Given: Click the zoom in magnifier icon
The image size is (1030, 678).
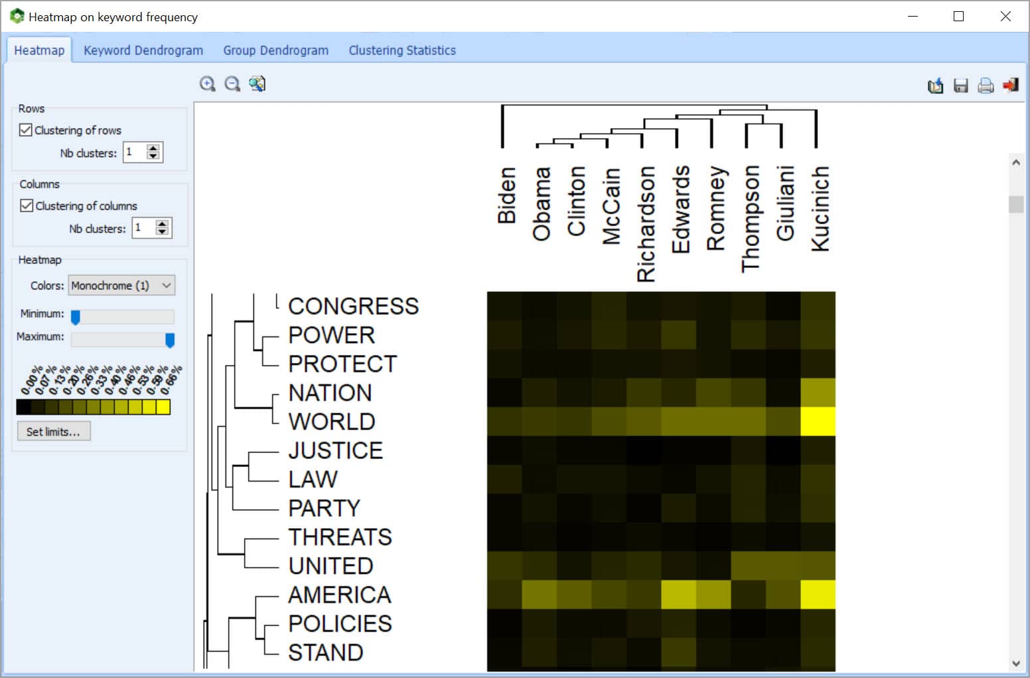Looking at the screenshot, I should click(208, 84).
